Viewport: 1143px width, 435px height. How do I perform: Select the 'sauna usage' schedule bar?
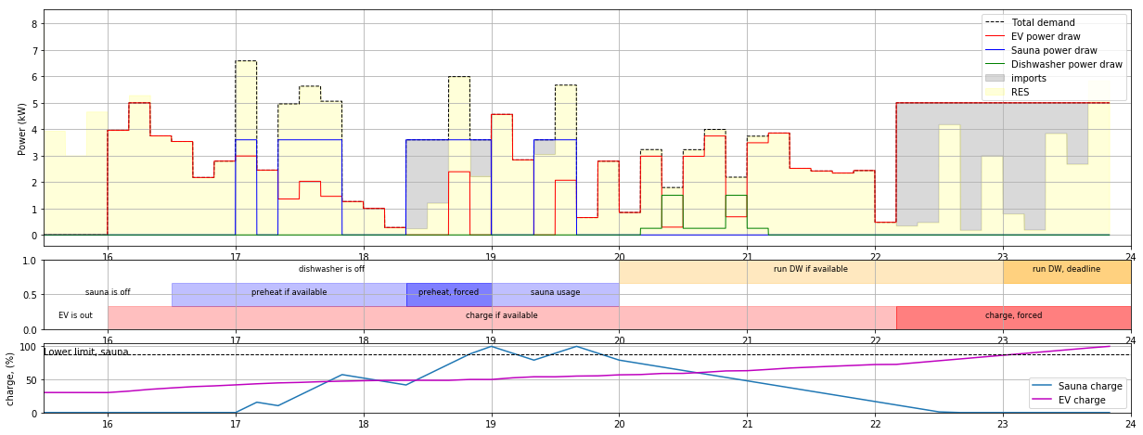tap(556, 295)
